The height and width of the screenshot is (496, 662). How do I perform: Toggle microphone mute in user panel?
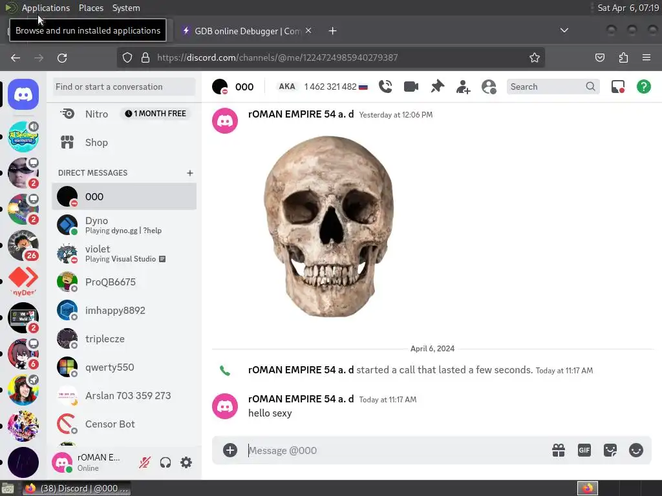144,462
